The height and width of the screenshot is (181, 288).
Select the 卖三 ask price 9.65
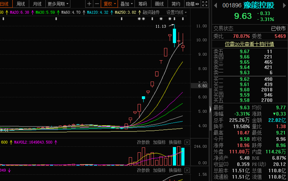(244, 62)
